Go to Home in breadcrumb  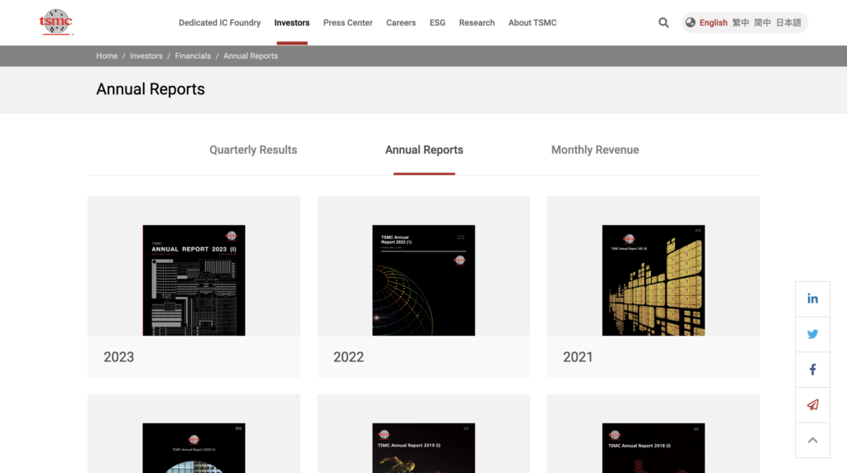(x=107, y=56)
